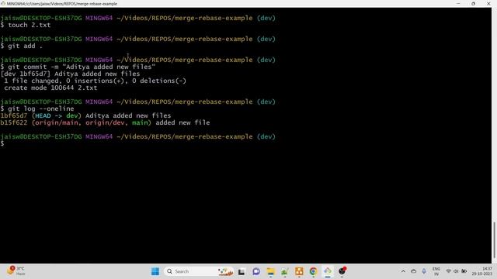Viewport: 497px width, 279px height.
Task: Open the weather widget showing Haze
Action: [x=16, y=271]
